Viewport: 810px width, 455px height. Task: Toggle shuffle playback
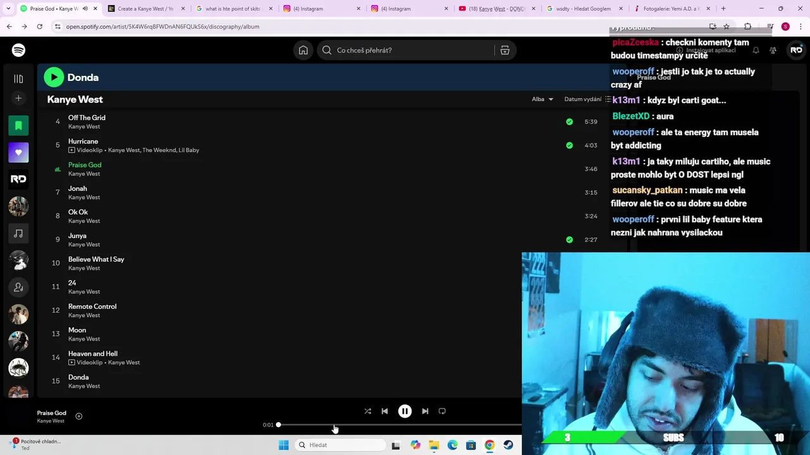(x=368, y=411)
